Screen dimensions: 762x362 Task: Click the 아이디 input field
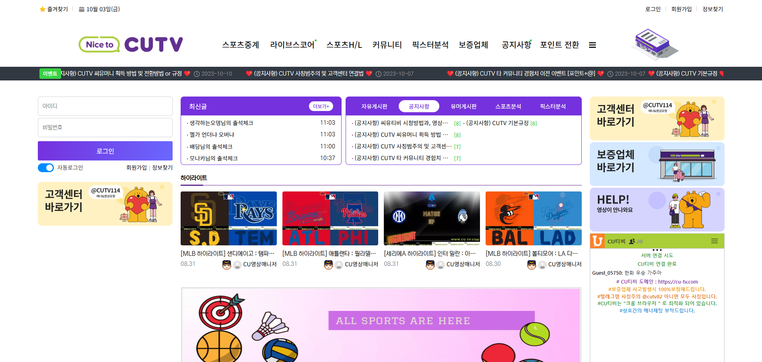pos(105,106)
